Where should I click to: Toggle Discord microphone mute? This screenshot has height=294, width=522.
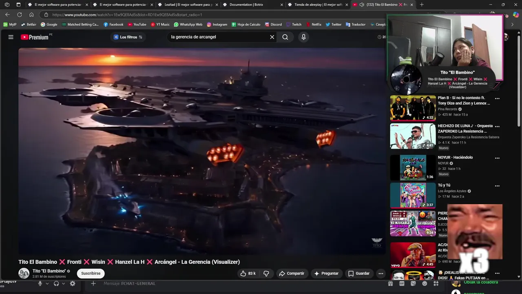pyautogui.click(x=40, y=283)
